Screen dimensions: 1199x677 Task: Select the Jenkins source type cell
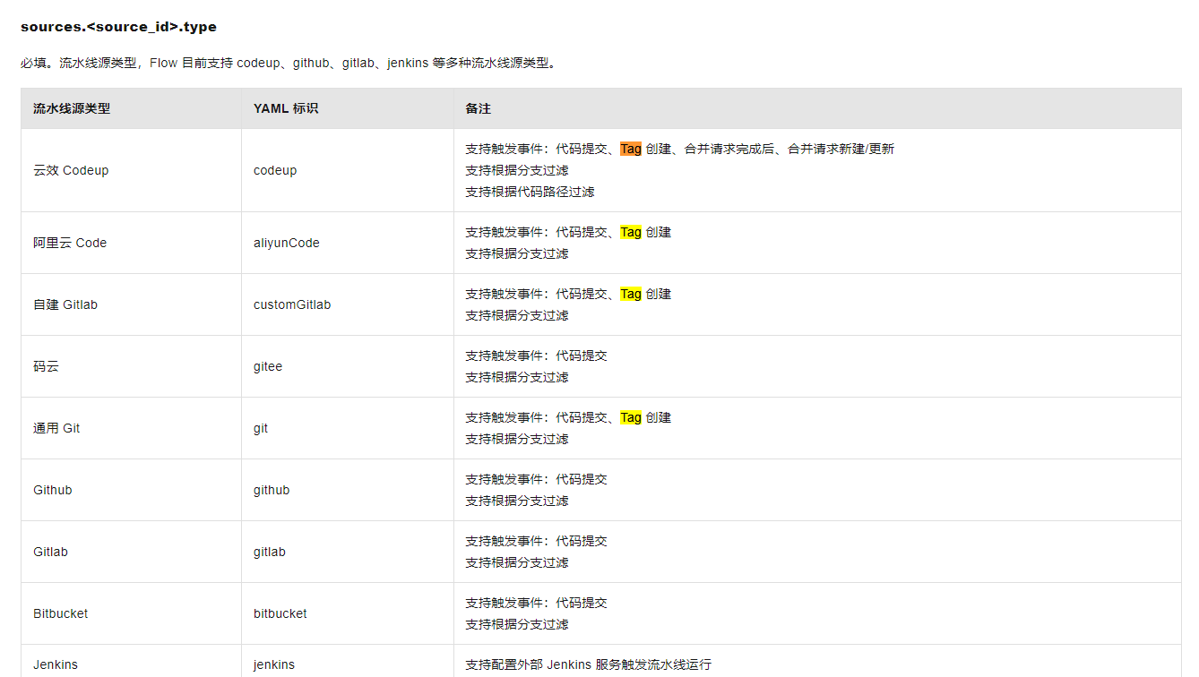coord(131,661)
